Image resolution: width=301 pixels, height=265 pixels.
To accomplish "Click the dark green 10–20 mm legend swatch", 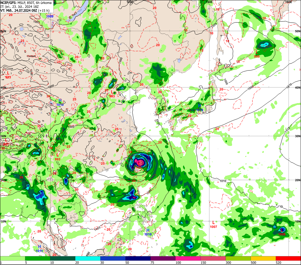I will point(63,258).
